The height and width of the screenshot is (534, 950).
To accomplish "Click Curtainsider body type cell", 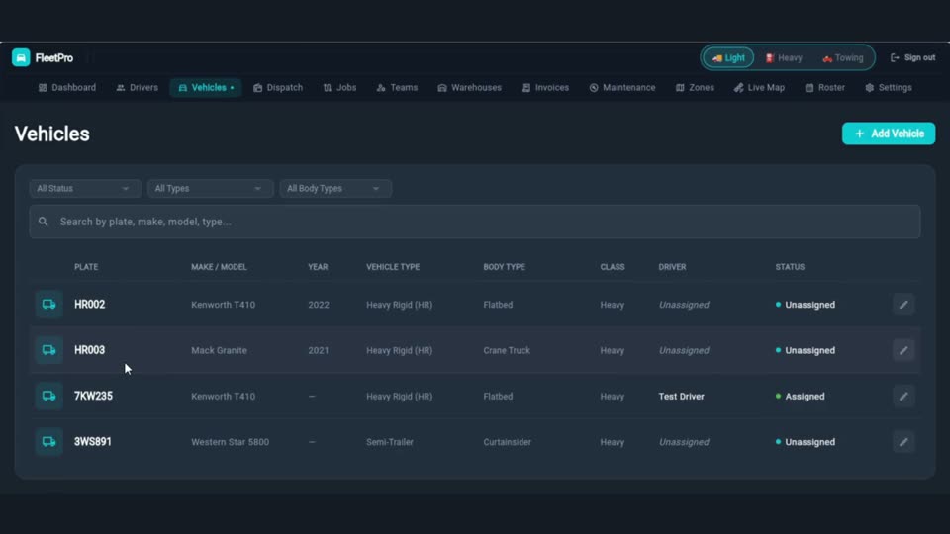I will pos(507,442).
